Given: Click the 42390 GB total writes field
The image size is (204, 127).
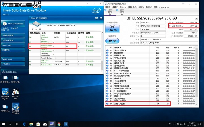Looking at the screenshot, I should [x=191, y=26].
